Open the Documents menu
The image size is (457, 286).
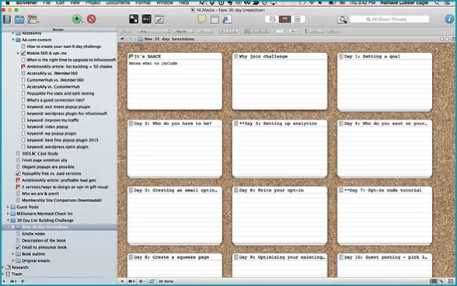[x=118, y=2]
